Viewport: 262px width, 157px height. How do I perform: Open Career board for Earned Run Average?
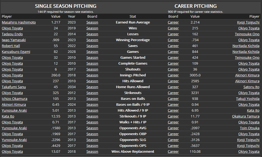pyautogui.click(x=173, y=22)
